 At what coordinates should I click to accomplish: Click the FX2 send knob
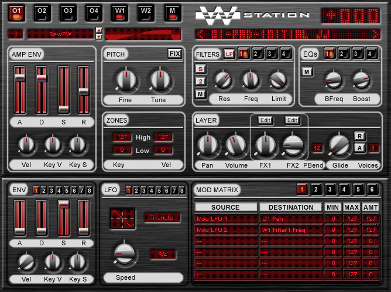coord(293,145)
